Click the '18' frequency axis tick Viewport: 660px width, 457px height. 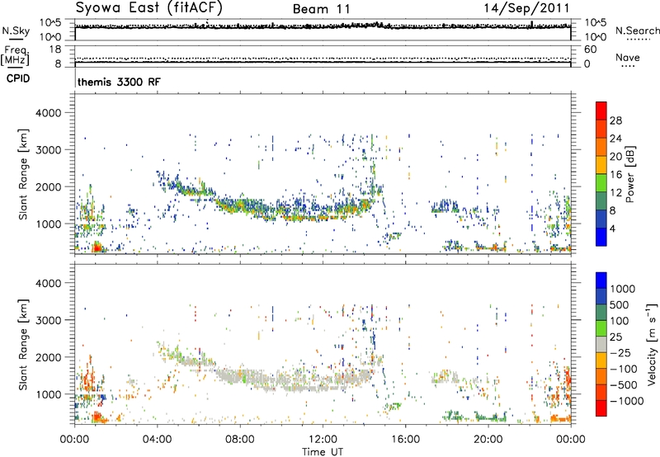[x=55, y=49]
